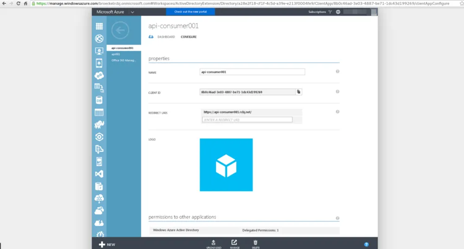464x249 pixels.
Task: Open Automation gear icon at sidebar bottom
Action: click(100, 234)
